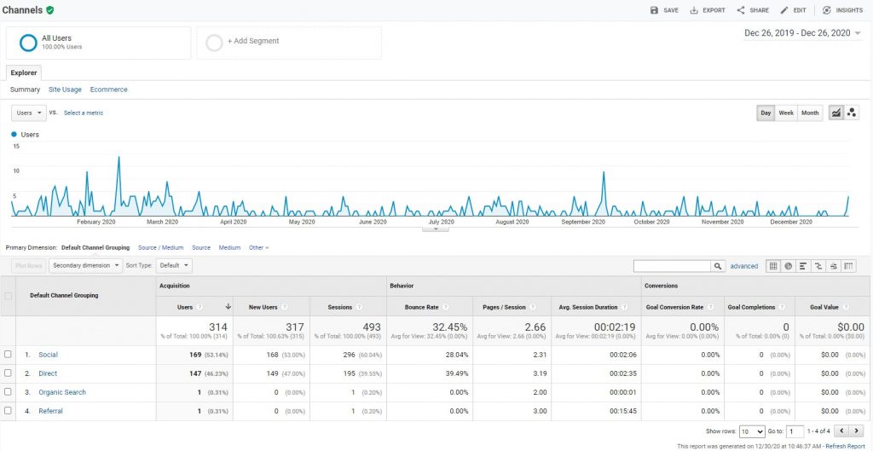This screenshot has width=873, height=451.
Task: Check the Referral row checkbox
Action: 8,411
